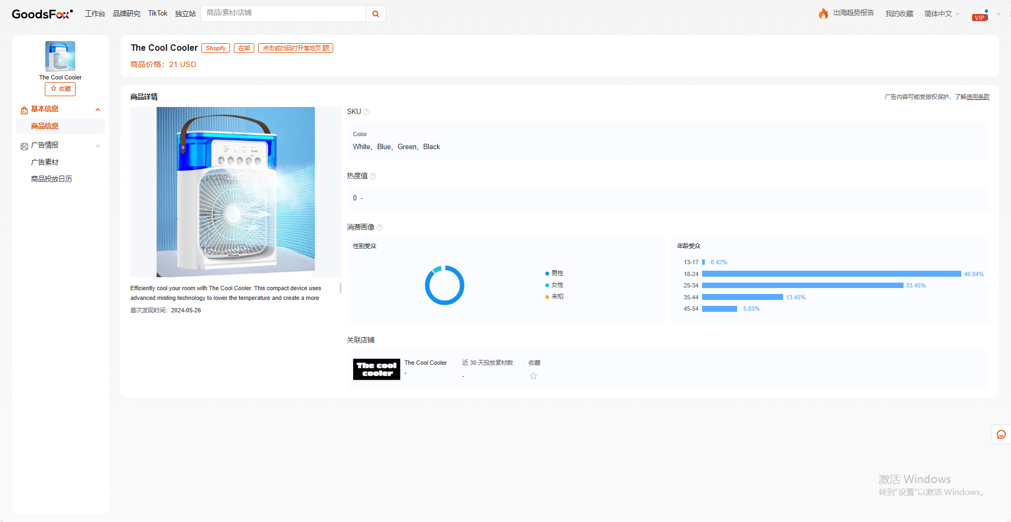
Task: Open the 简体中文 language dropdown
Action: coord(941,14)
